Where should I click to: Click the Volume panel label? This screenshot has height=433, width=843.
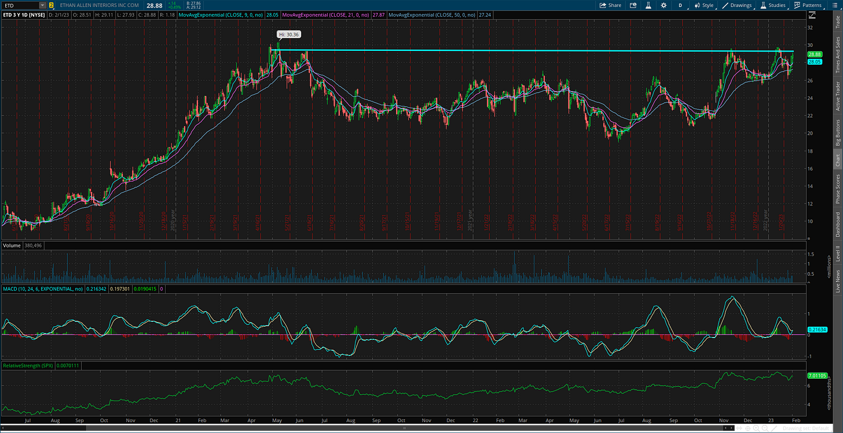coord(11,246)
